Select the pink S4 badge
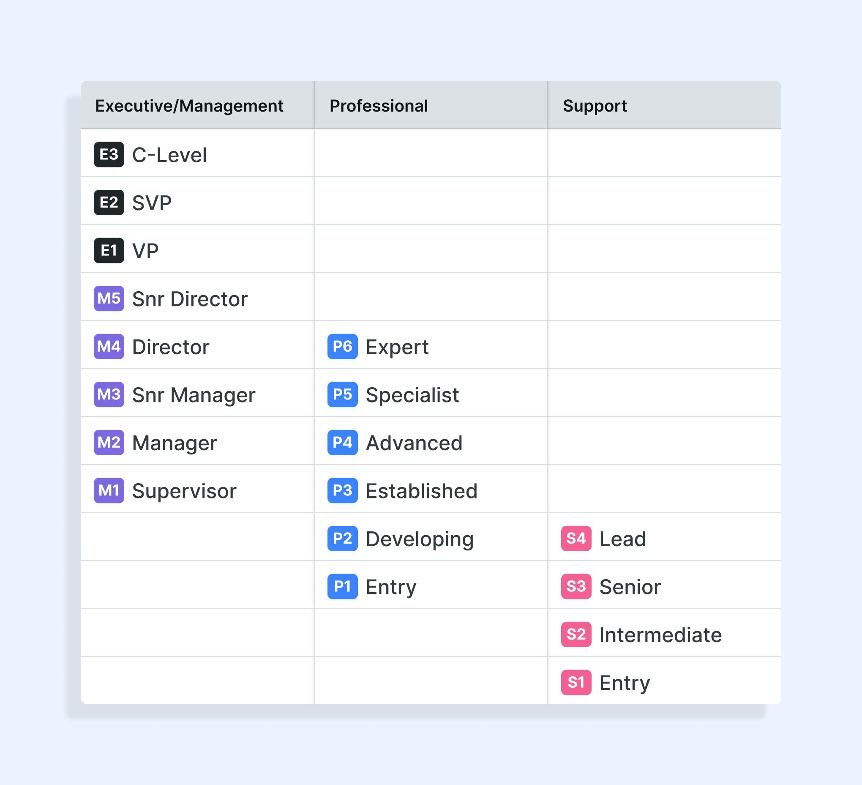Viewport: 862px width, 785px height. click(x=576, y=538)
